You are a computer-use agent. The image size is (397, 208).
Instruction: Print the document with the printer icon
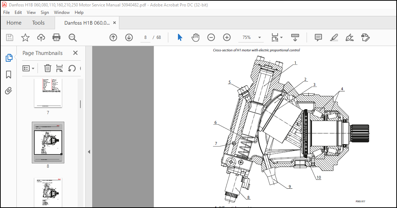56,38
